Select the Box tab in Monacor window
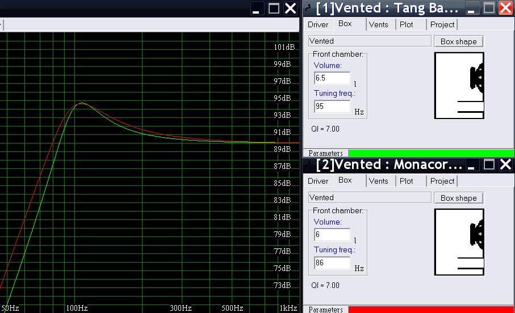This screenshot has width=515, height=313. point(345,180)
